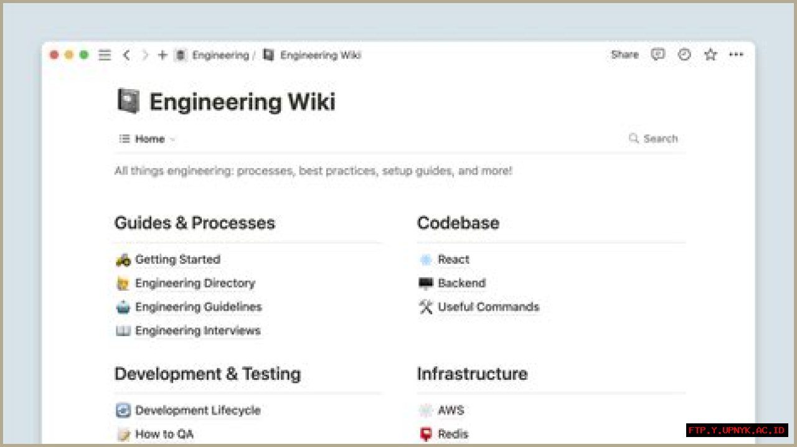Screen dimensions: 797x447
Task: Click the Engineering Wiki title page icon
Action: point(128,101)
